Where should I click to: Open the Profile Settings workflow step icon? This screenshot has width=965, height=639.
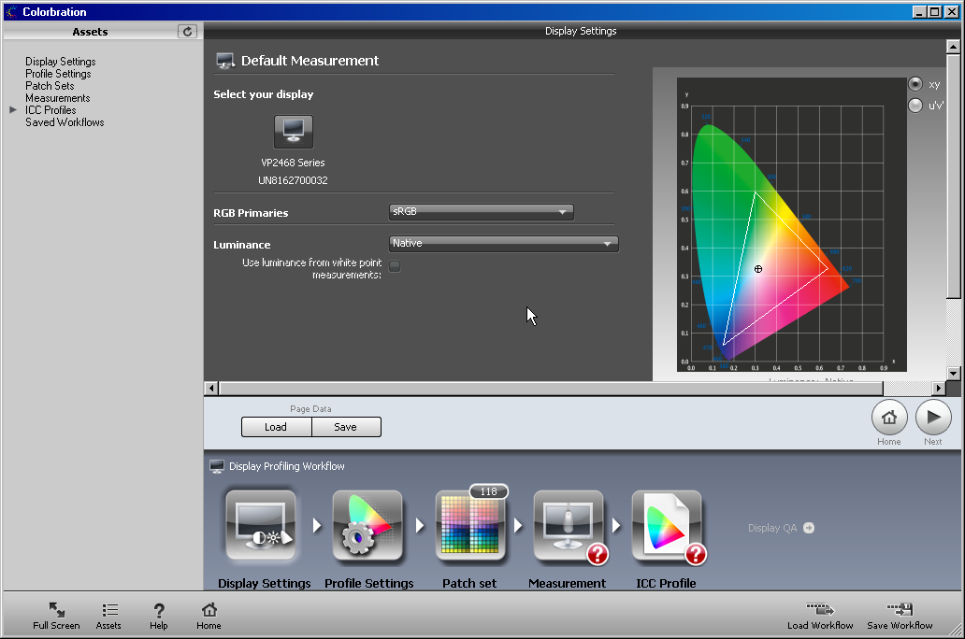point(367,526)
